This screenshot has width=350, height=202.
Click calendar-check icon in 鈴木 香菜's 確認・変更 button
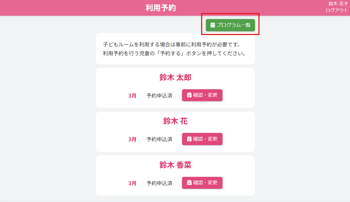(x=189, y=183)
